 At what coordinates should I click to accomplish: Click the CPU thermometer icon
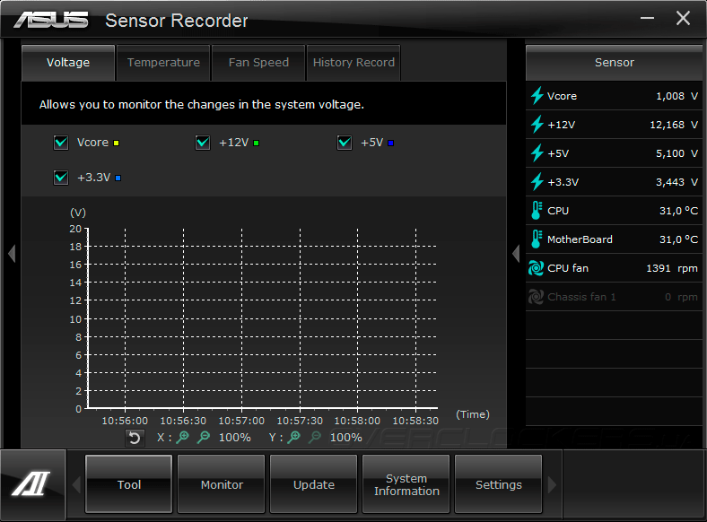point(537,211)
